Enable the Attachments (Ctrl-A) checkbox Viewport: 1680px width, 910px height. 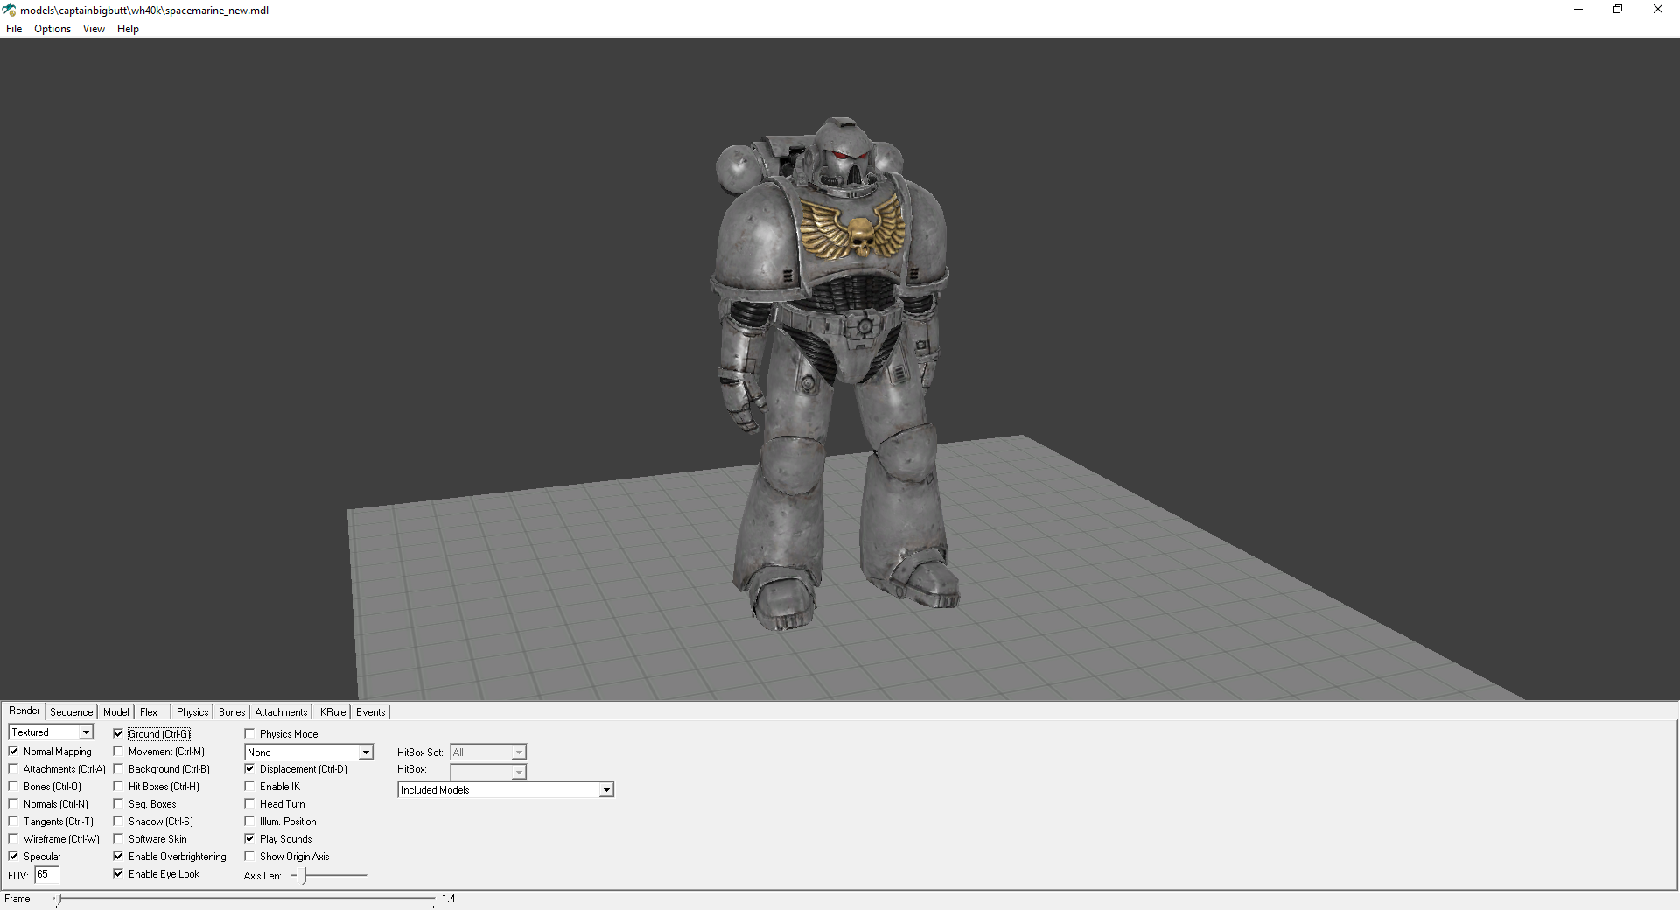[x=13, y=769]
